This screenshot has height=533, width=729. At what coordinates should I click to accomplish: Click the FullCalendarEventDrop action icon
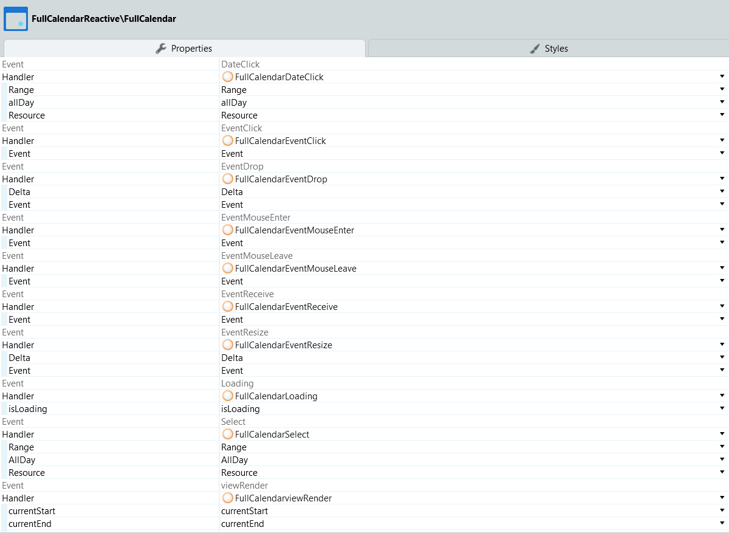click(x=228, y=179)
